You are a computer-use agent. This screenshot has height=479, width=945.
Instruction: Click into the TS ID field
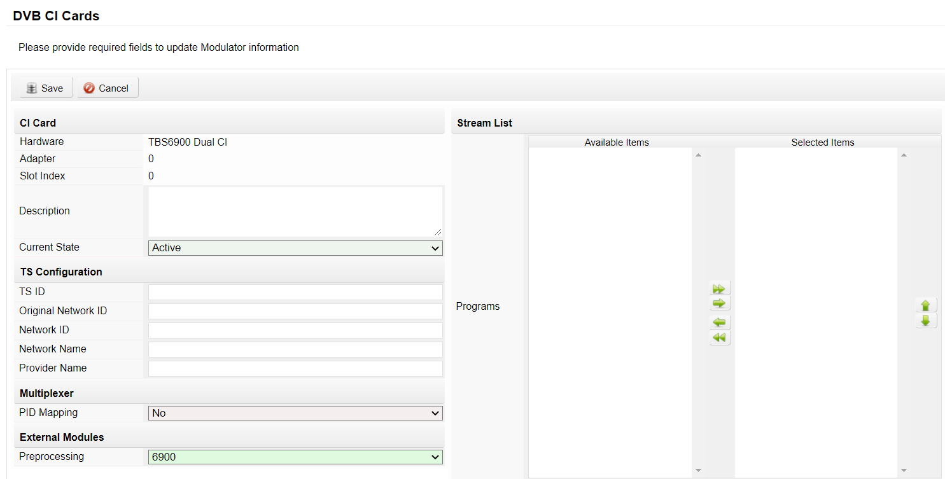(x=295, y=293)
